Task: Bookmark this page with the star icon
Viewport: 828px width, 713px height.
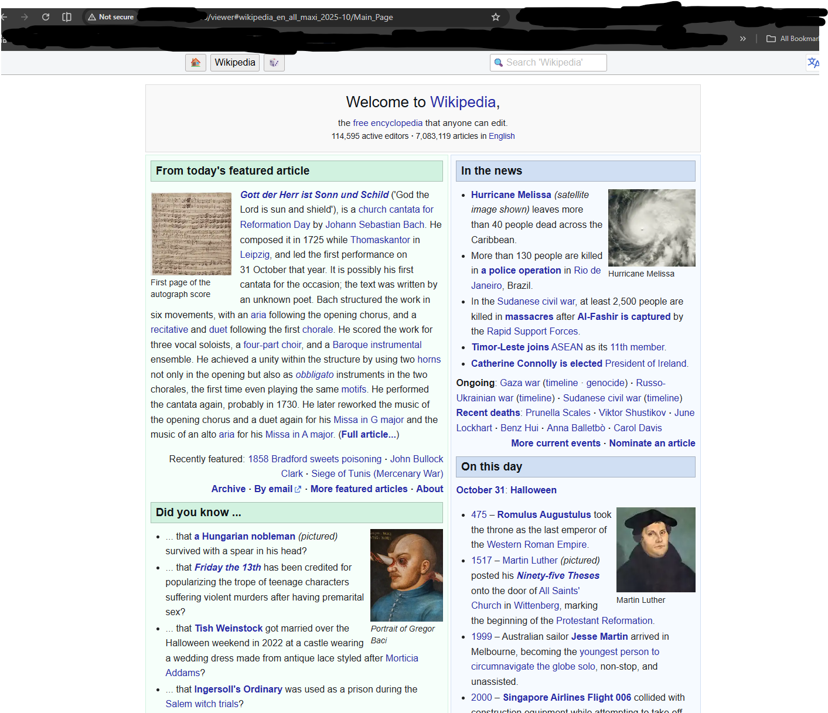Action: [496, 17]
